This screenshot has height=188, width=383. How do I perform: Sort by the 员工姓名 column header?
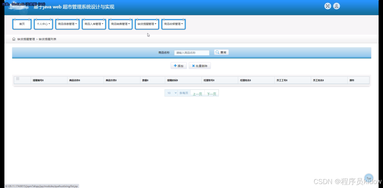point(318,80)
